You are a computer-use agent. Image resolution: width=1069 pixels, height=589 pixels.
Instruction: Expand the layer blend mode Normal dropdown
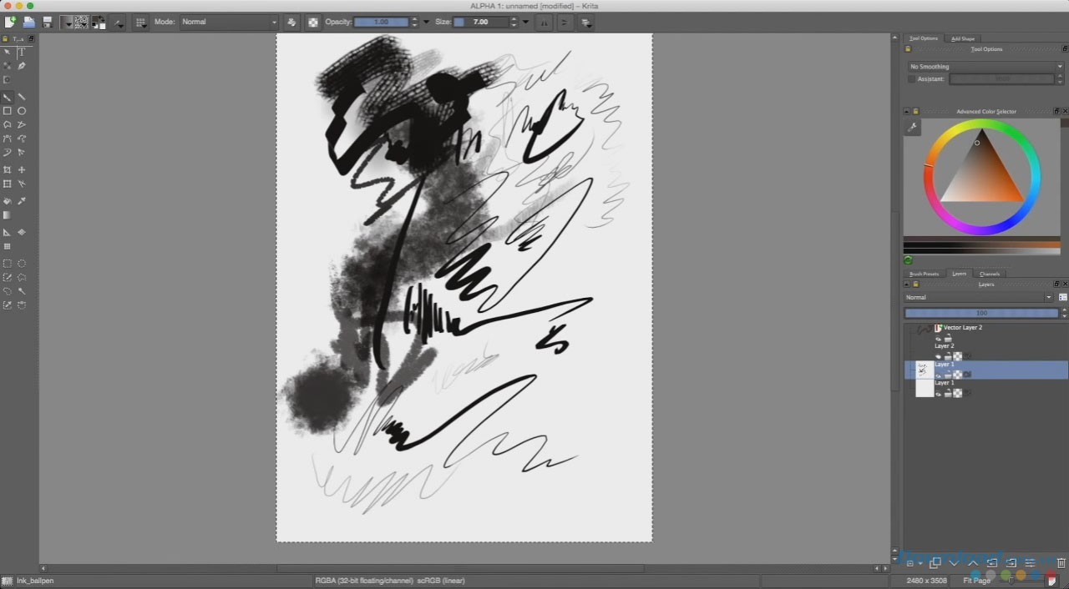tap(978, 298)
